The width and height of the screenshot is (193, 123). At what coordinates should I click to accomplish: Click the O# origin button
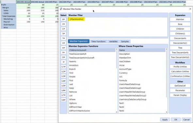(63, 57)
